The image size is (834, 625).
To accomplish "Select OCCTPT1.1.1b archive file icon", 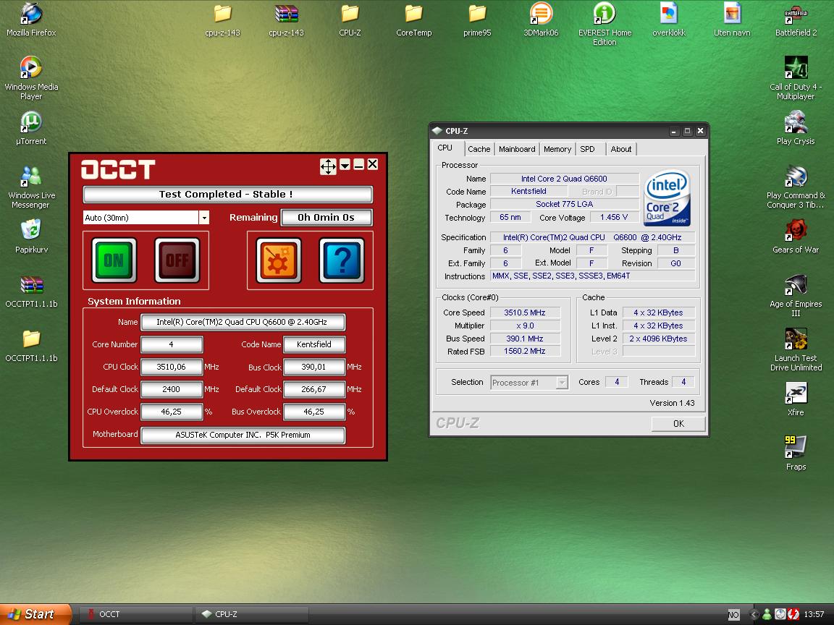I will pos(31,292).
